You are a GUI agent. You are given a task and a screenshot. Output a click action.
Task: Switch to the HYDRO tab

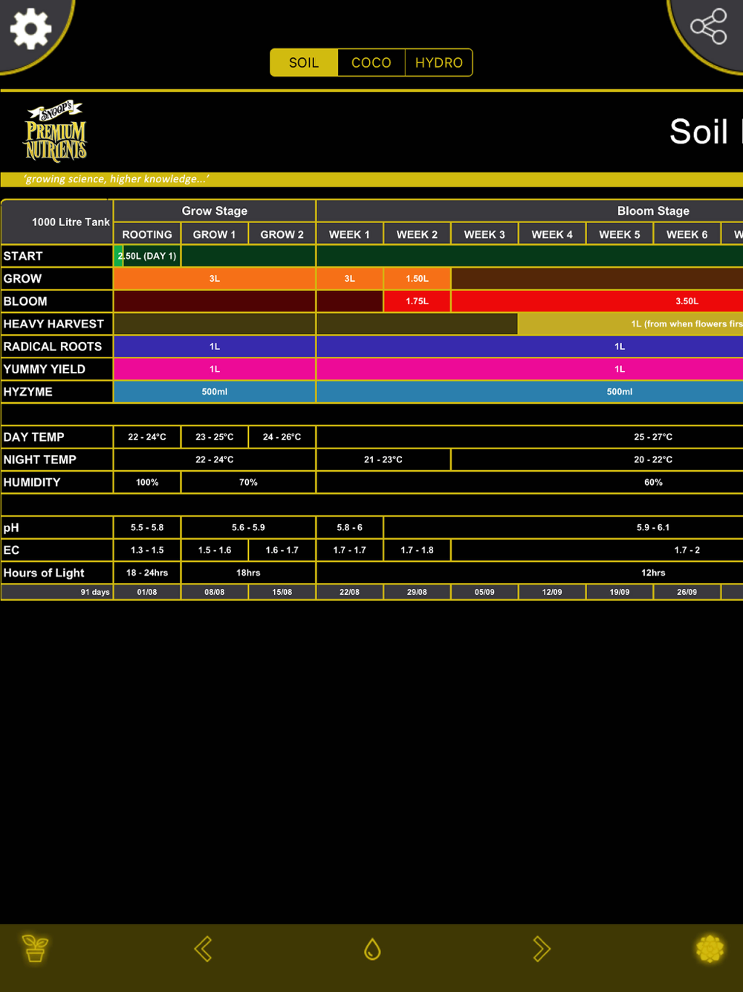(x=439, y=62)
